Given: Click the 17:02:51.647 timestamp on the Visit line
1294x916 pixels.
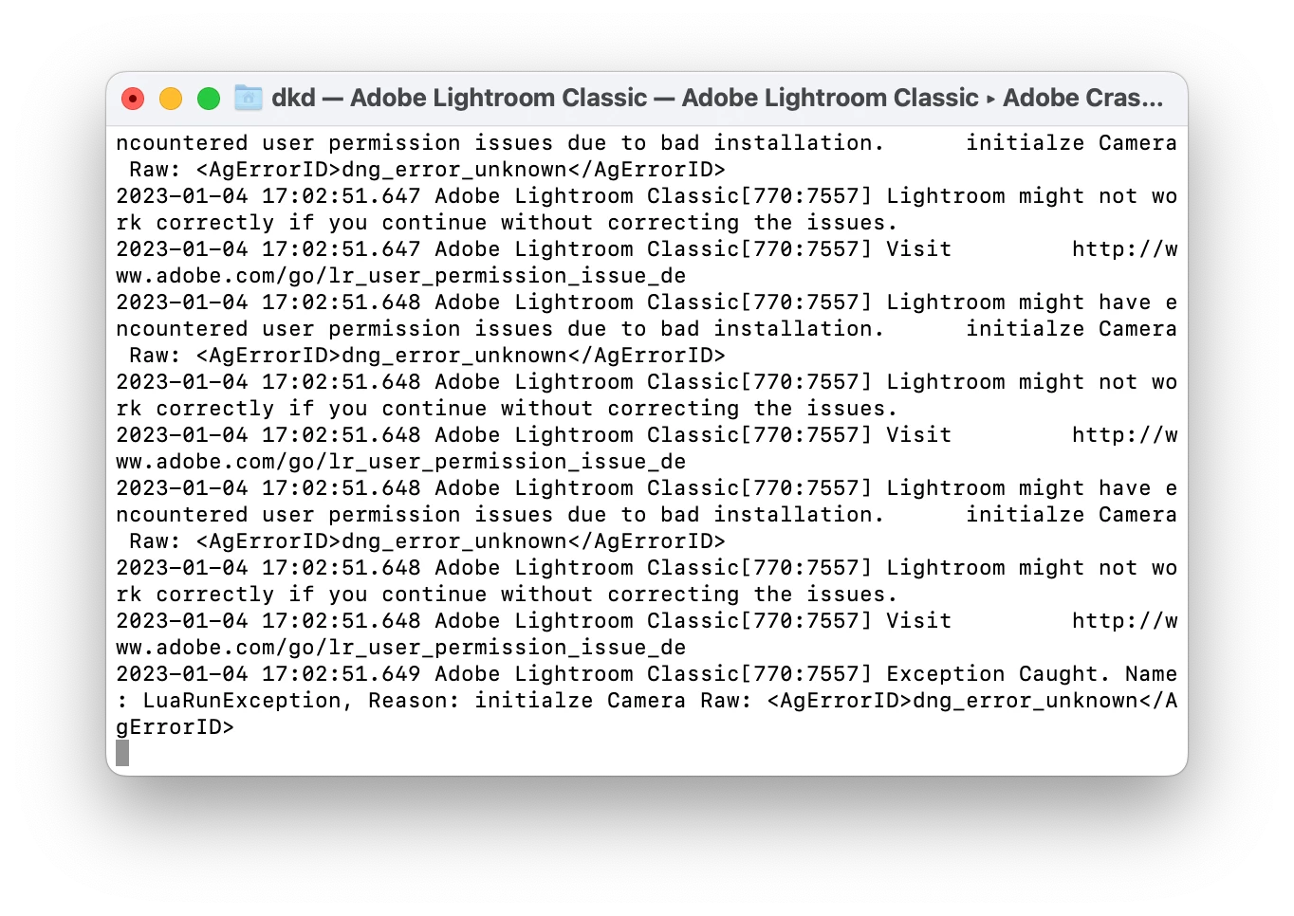Looking at the screenshot, I should (x=341, y=248).
